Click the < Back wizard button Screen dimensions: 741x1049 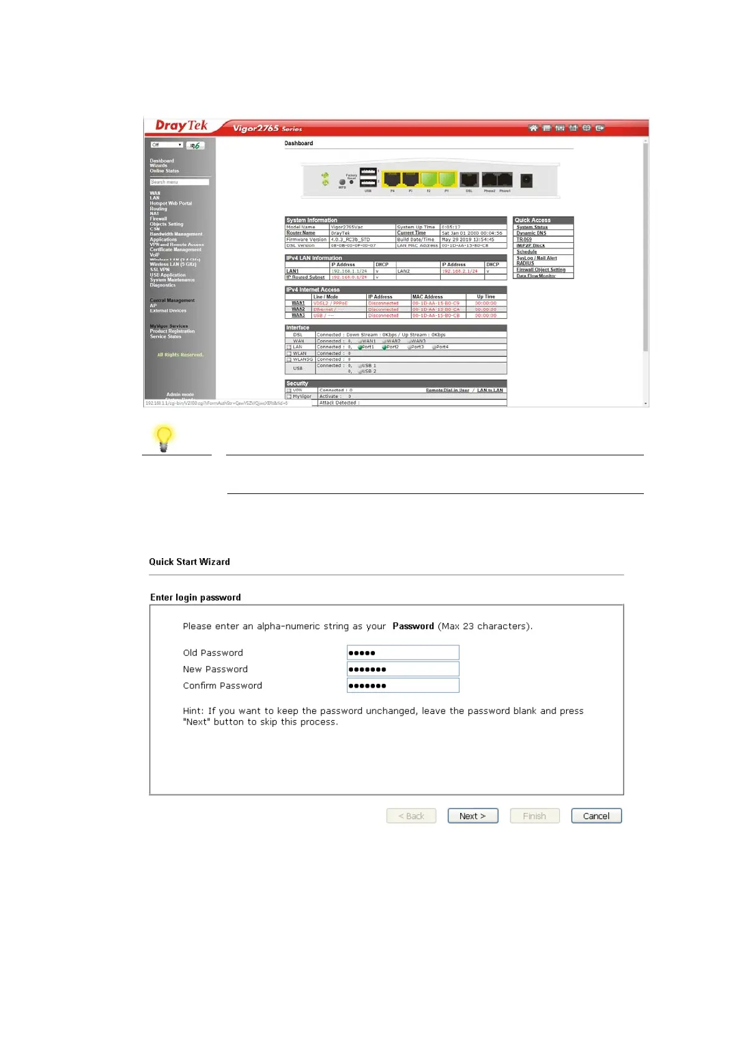point(411,816)
